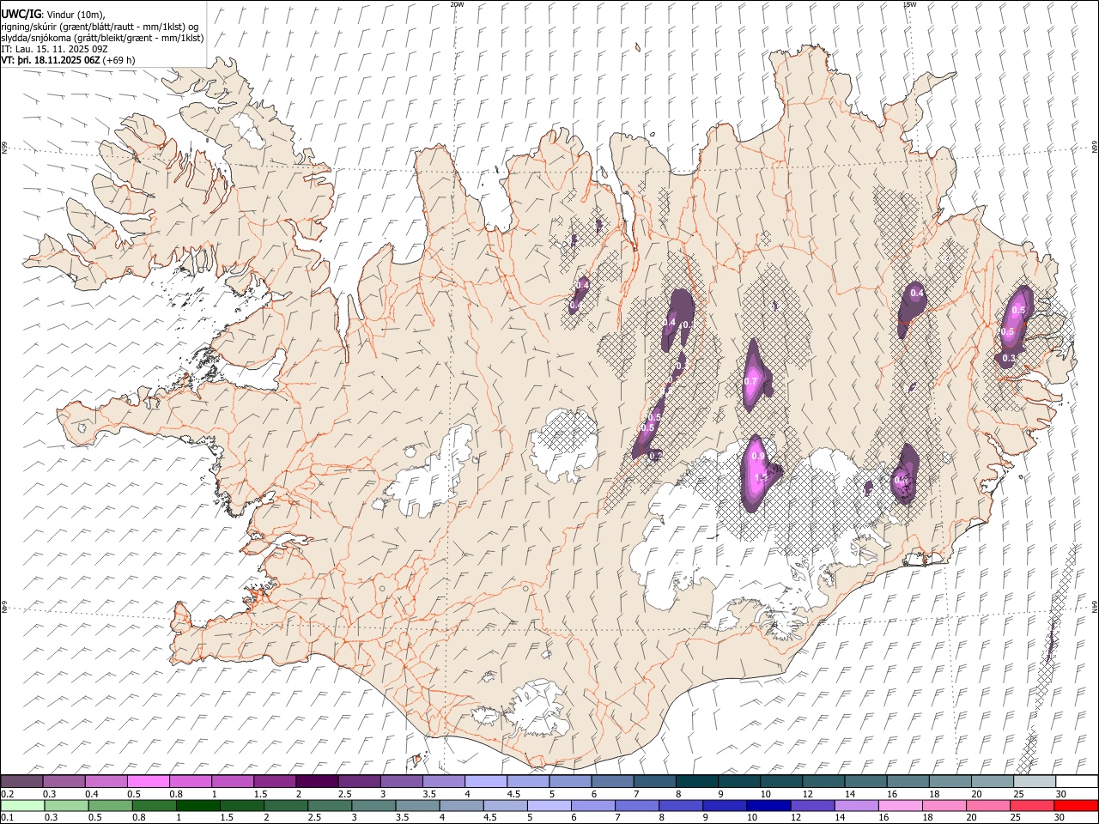Select the slate blue swatch labeled 6, upper legend row
Screen dimensions: 1099x824
point(613,782)
